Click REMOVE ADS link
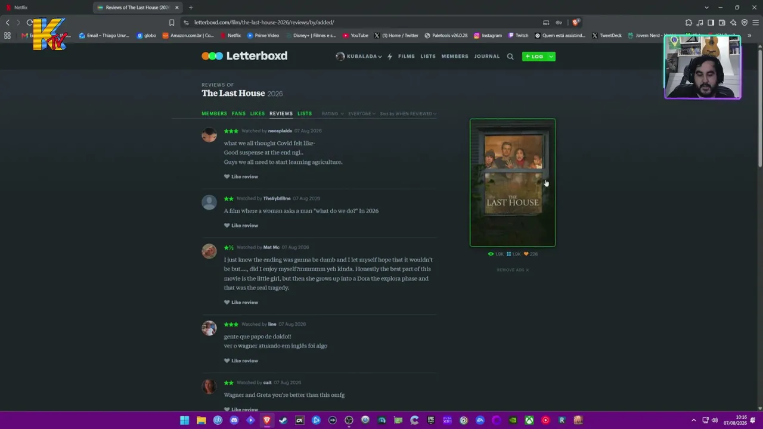Screen dimensions: 763x429 point(513,270)
